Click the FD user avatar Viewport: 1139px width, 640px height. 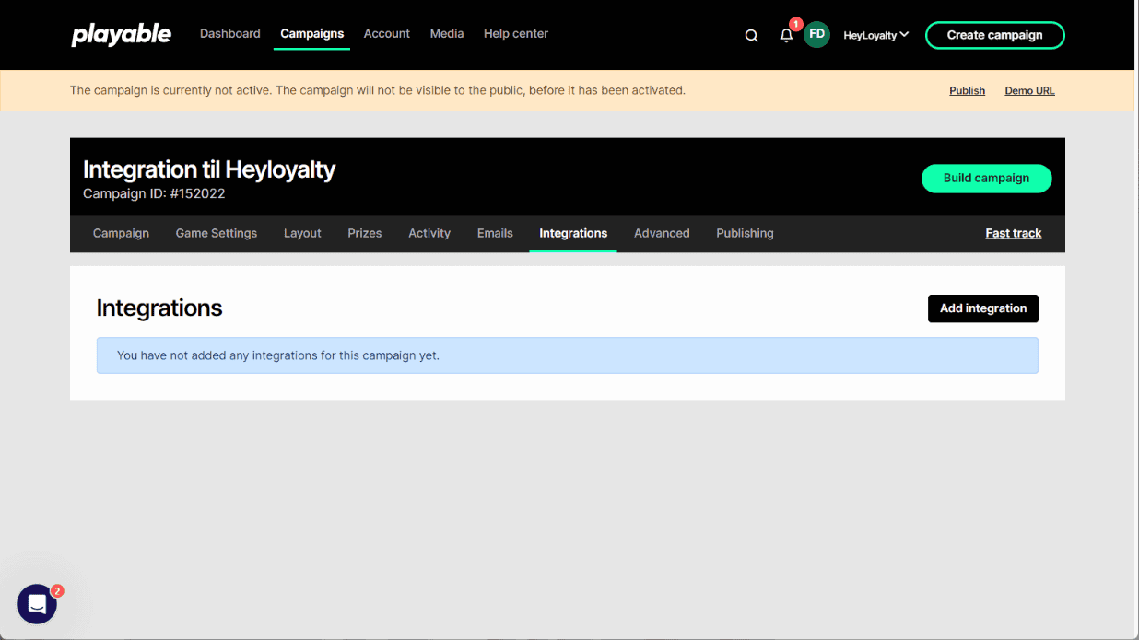[x=816, y=35]
